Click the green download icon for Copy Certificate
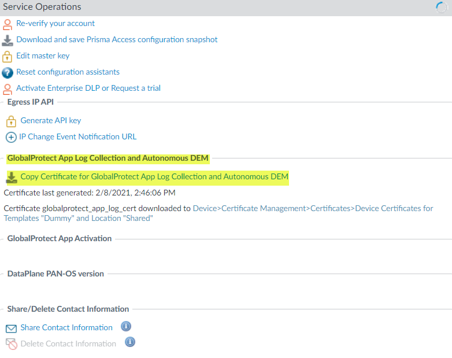The image size is (452, 358). [12, 177]
